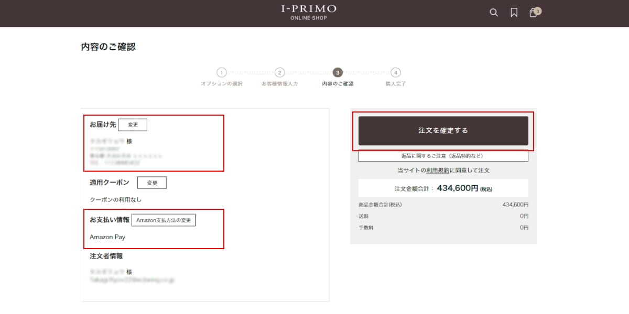Open the shopping cart icon
The image size is (629, 314).
(x=533, y=13)
